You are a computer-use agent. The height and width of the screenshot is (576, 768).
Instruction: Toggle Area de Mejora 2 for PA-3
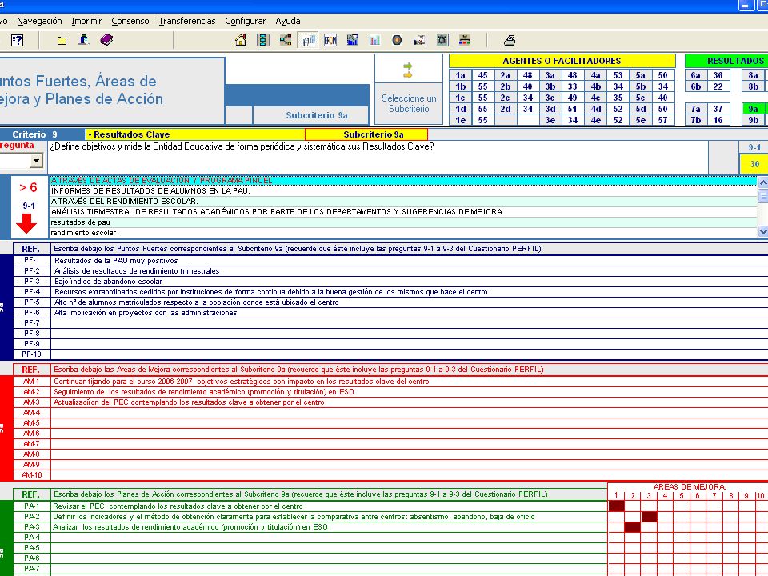(x=632, y=527)
